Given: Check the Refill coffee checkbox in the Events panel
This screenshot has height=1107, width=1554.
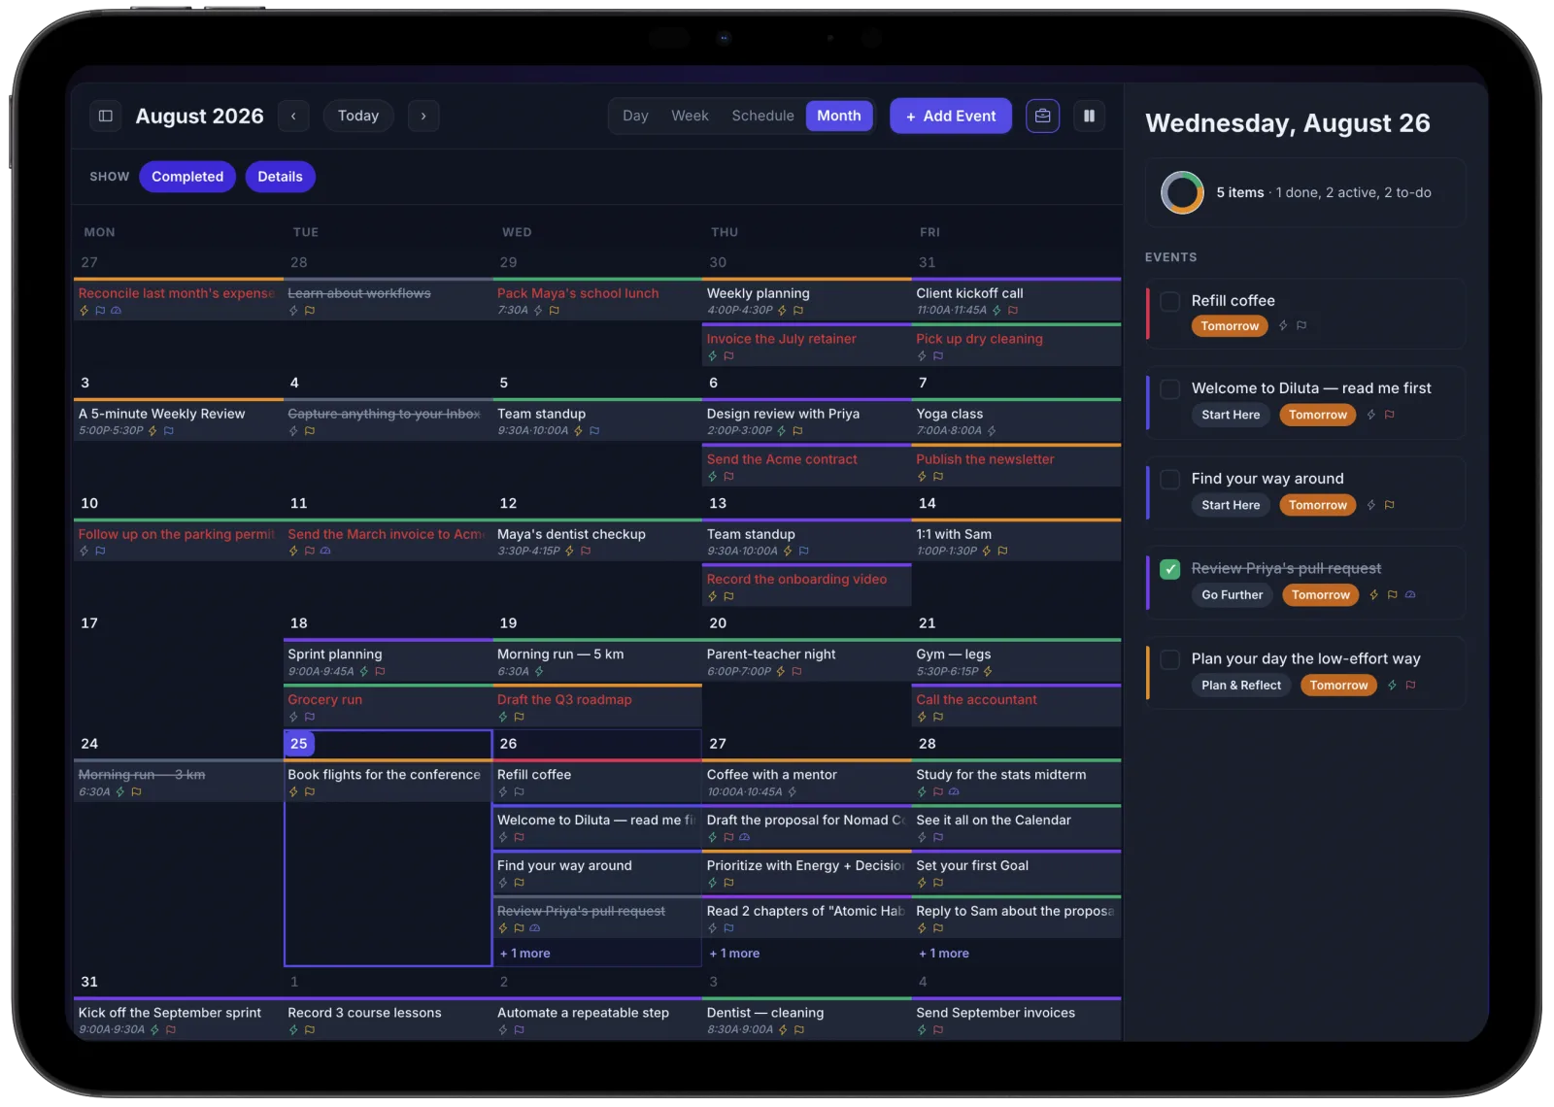Looking at the screenshot, I should [1170, 302].
